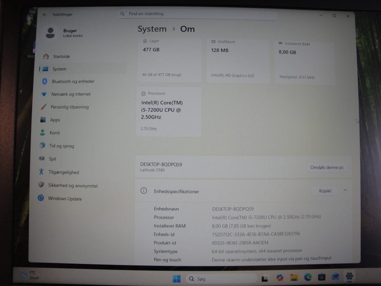This screenshot has height=286, width=381.
Task: Click the 8,00 GB (7,85 GB kan bruges) text
Action: tap(241, 226)
